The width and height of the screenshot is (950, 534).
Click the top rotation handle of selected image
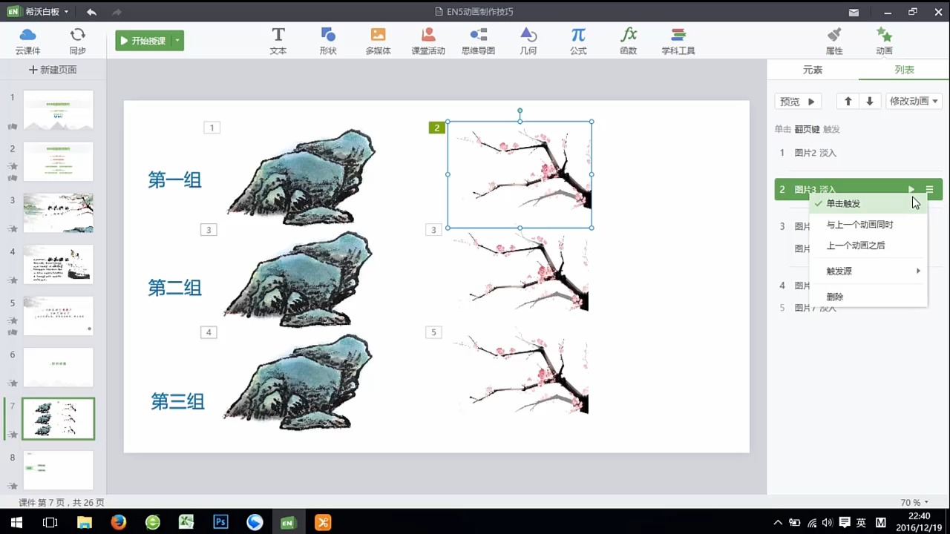[x=520, y=111]
